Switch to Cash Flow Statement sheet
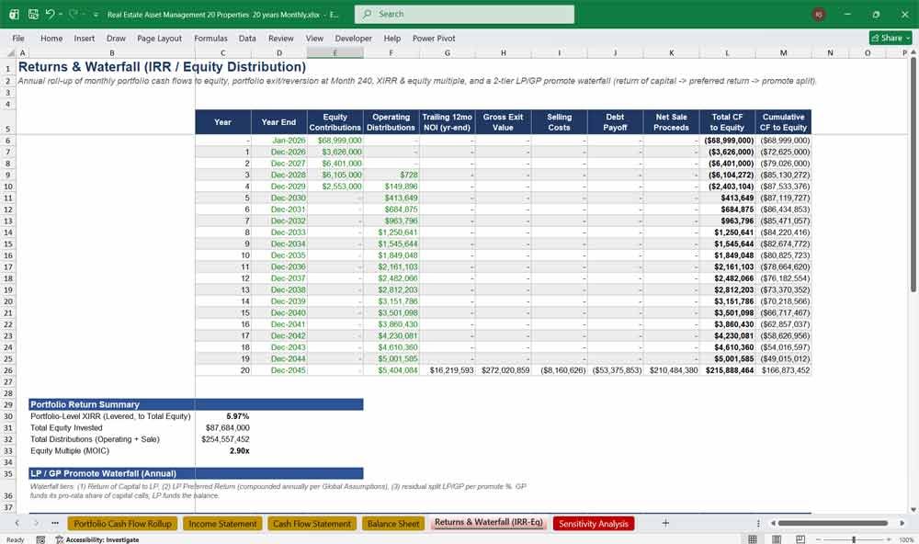This screenshot has height=544, width=919. click(312, 524)
